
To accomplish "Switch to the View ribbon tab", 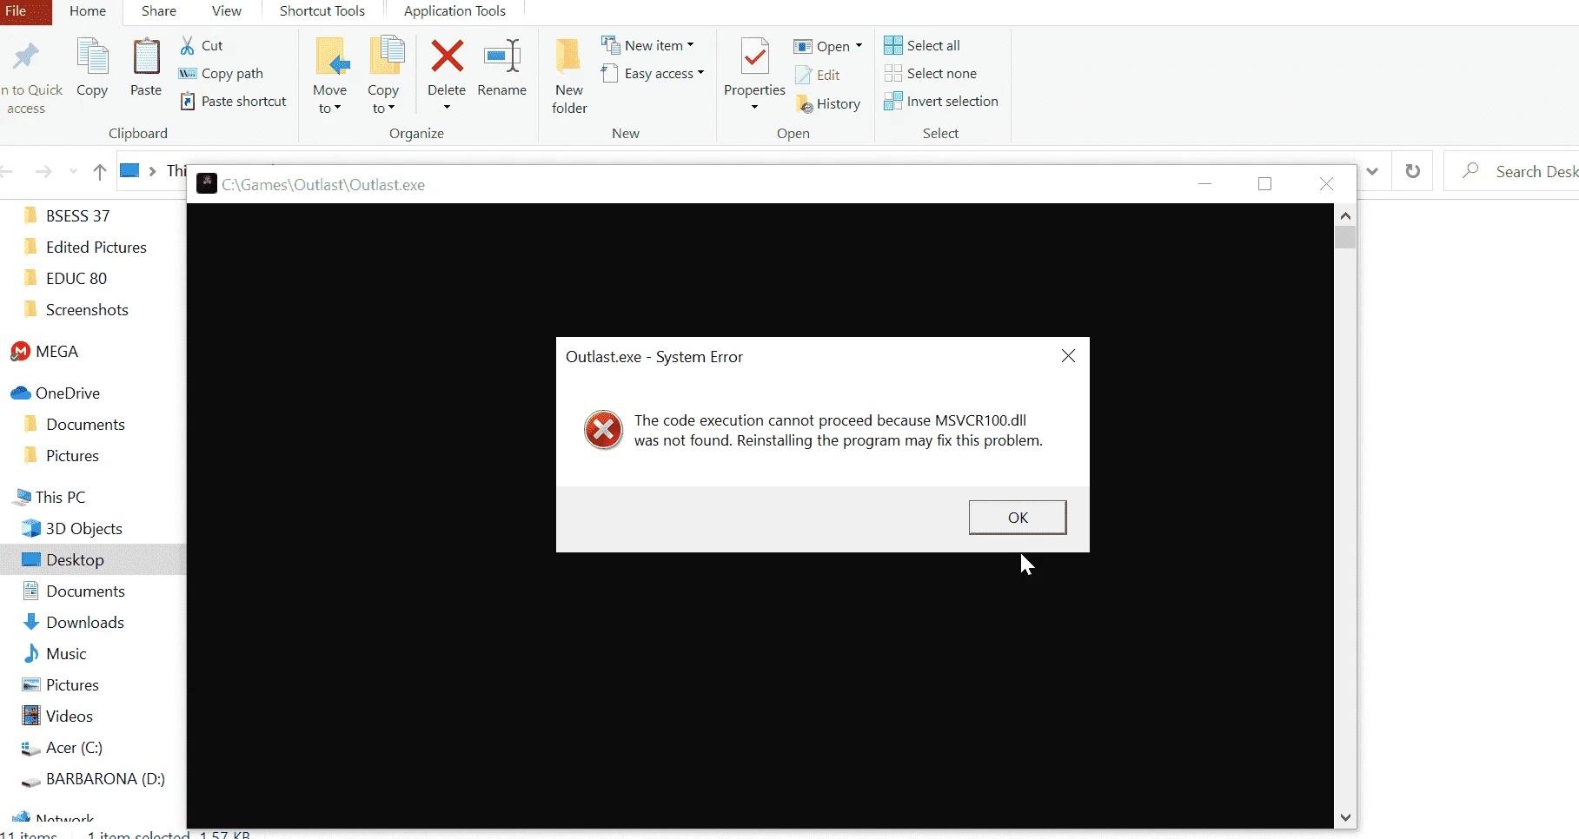I will (x=227, y=11).
